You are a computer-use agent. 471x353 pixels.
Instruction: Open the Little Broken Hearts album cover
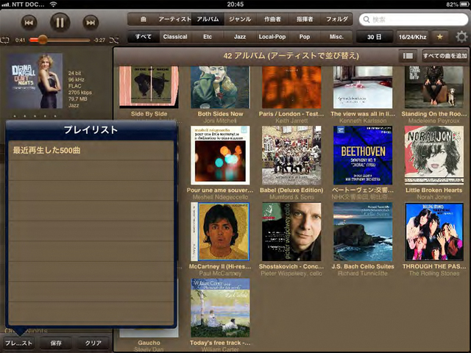click(x=434, y=154)
